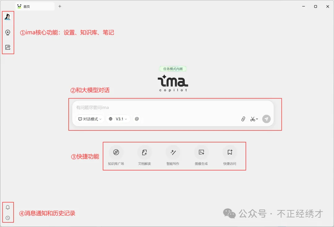Open the notes icon in the sidebar
Viewport: 334px width, 227px height.
pos(8,47)
